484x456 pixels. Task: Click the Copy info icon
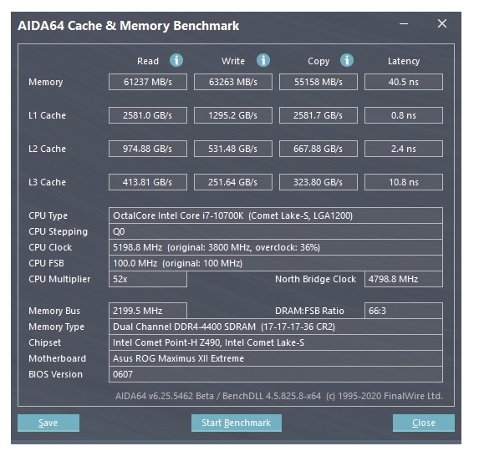pyautogui.click(x=347, y=60)
